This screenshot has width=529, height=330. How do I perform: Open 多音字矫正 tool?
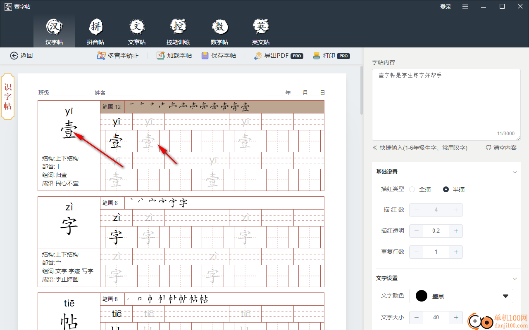pyautogui.click(x=118, y=56)
